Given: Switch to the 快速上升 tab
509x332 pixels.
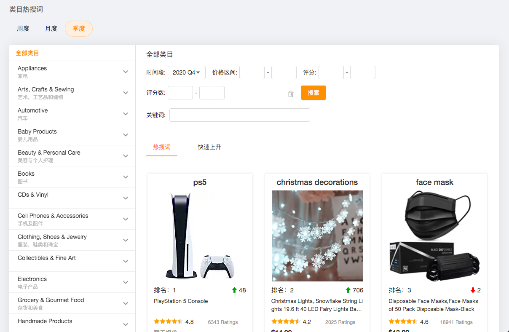Looking at the screenshot, I should point(209,147).
